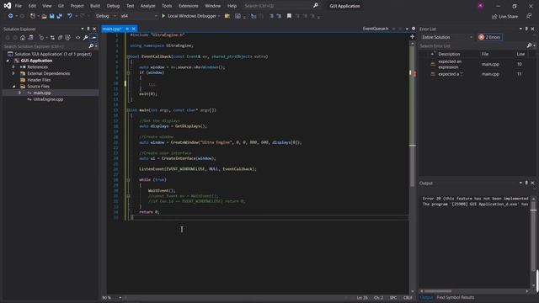Viewport: 539px width, 303px height.
Task: Open the Entire Solution scope dropdown
Action: tap(446, 37)
